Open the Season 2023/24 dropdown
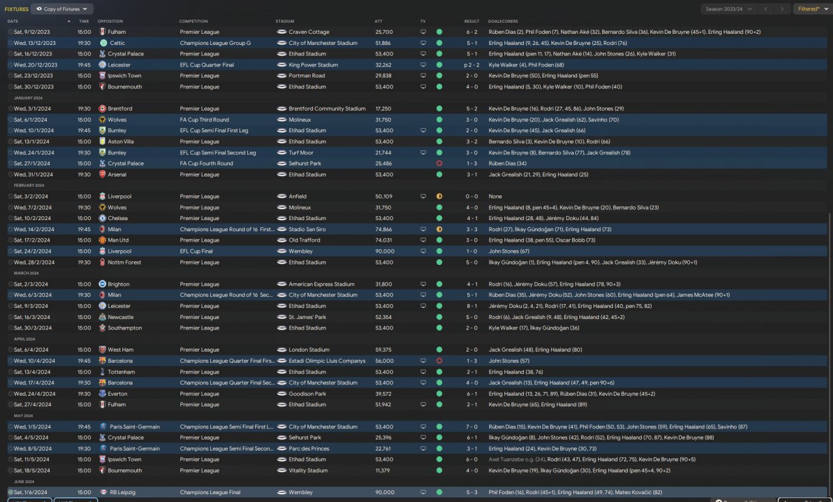 tap(729, 9)
